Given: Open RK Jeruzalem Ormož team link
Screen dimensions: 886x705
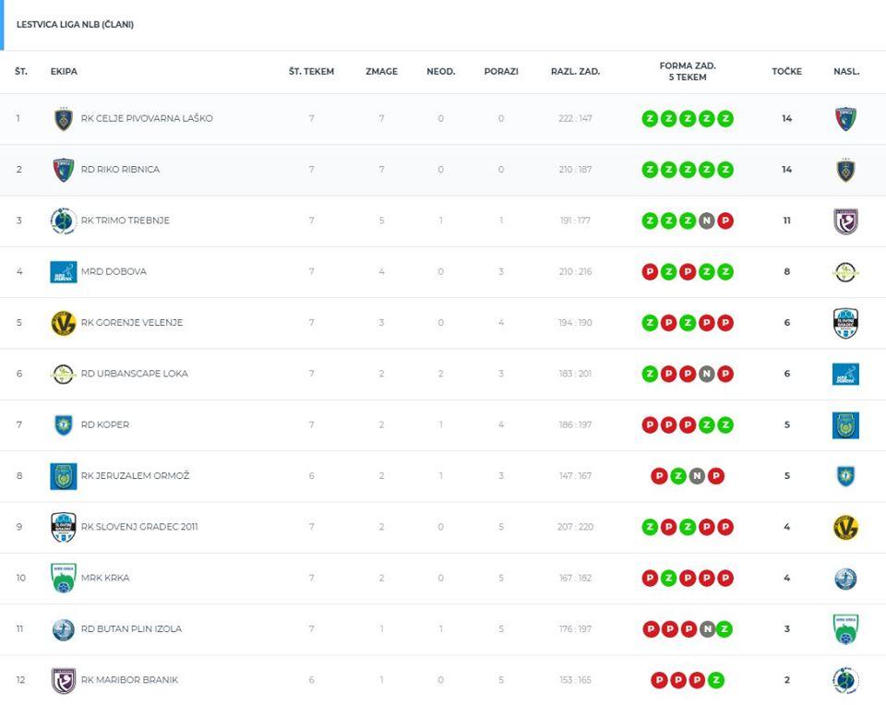Looking at the screenshot, I should pos(135,476).
